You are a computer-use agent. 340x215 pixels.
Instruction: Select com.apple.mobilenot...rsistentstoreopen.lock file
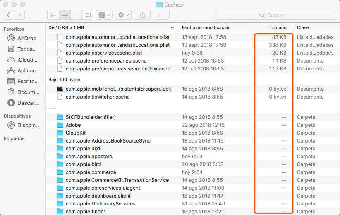click(x=118, y=89)
